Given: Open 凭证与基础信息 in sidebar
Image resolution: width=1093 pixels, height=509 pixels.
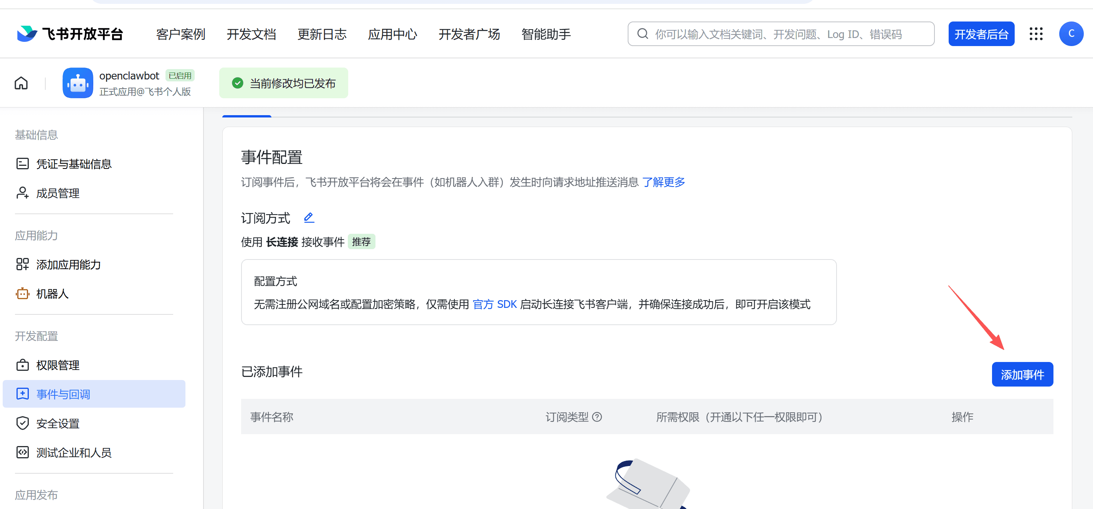Looking at the screenshot, I should coord(73,164).
